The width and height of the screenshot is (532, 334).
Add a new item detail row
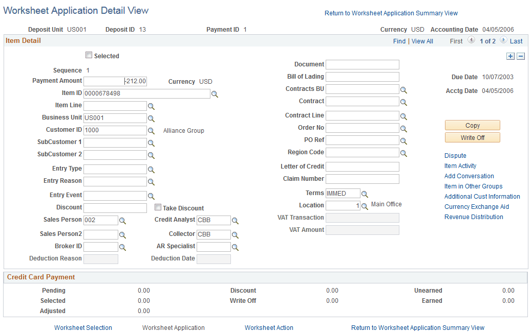click(x=510, y=56)
